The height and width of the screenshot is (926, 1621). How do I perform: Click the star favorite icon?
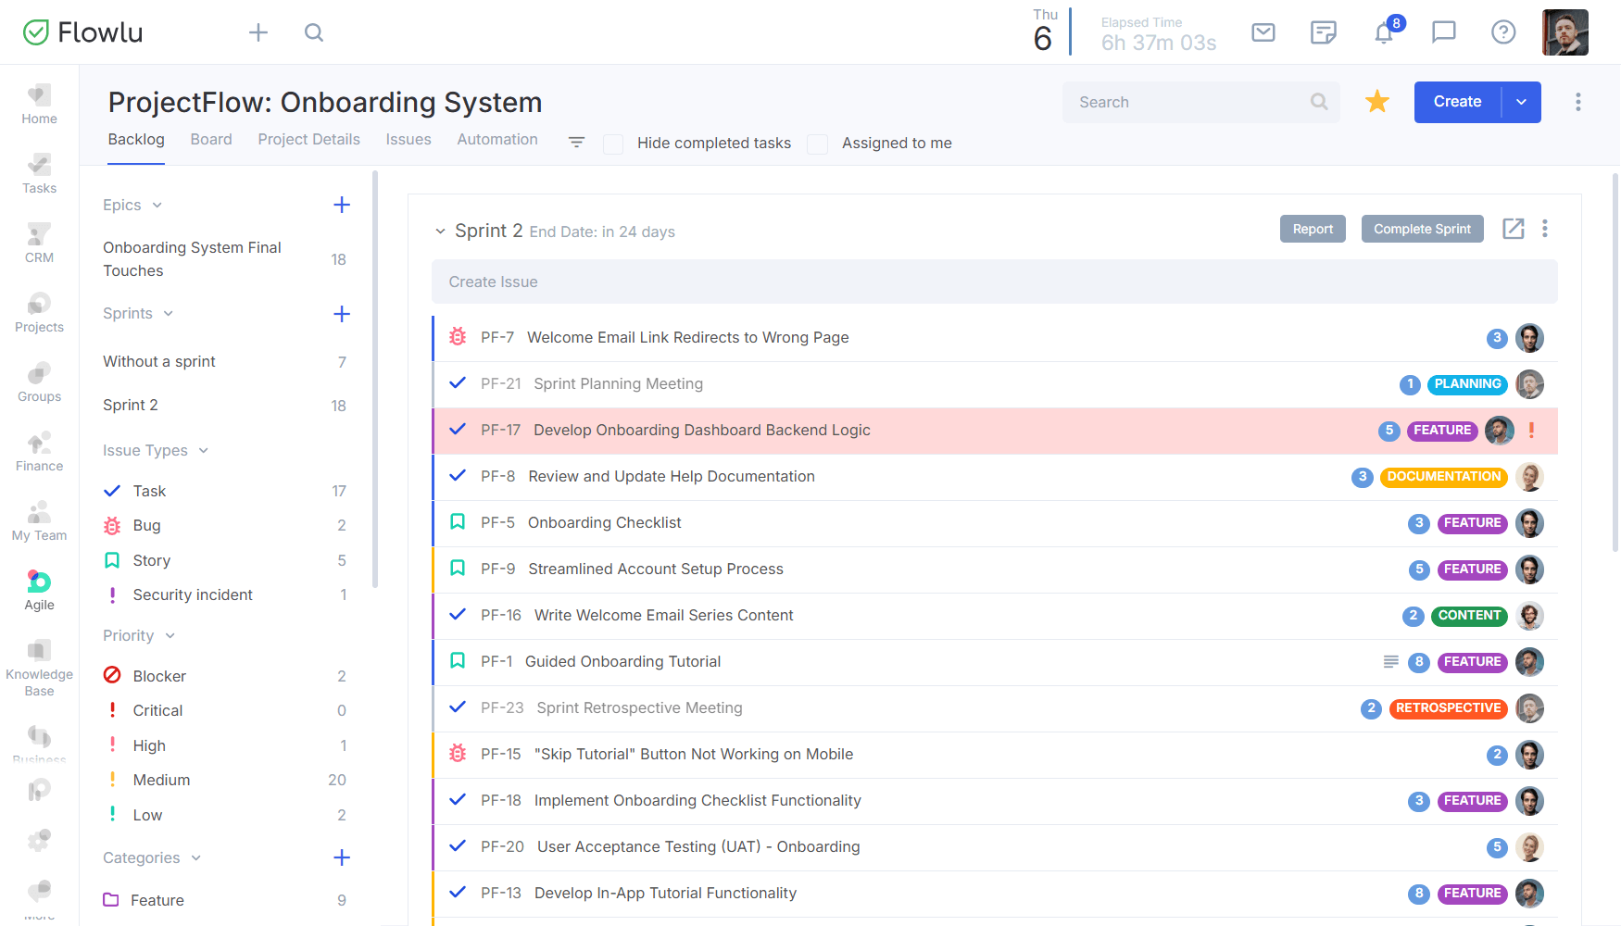click(x=1377, y=102)
